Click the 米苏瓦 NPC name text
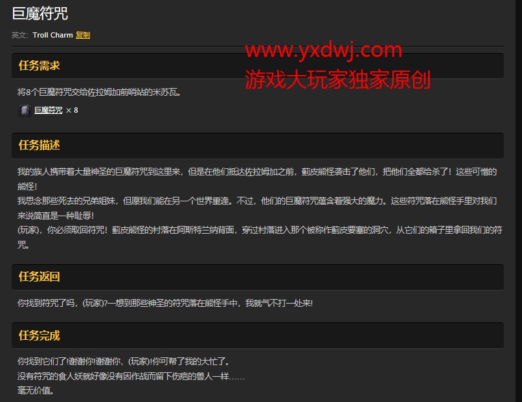The width and height of the screenshot is (522, 402). point(163,92)
